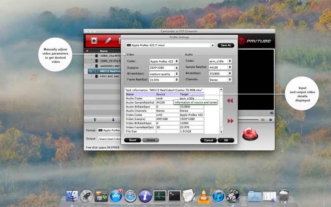The image size is (331, 207).
Task: Open Launchpad rocket icon in Dock
Action: coord(86,196)
